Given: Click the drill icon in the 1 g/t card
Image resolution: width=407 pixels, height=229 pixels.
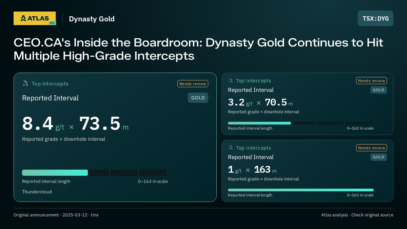Looking at the screenshot, I should pyautogui.click(x=231, y=148).
